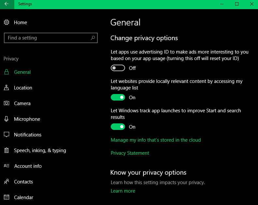Click the Notifications speech bubble icon
The image size is (258, 205).
pos(7,135)
